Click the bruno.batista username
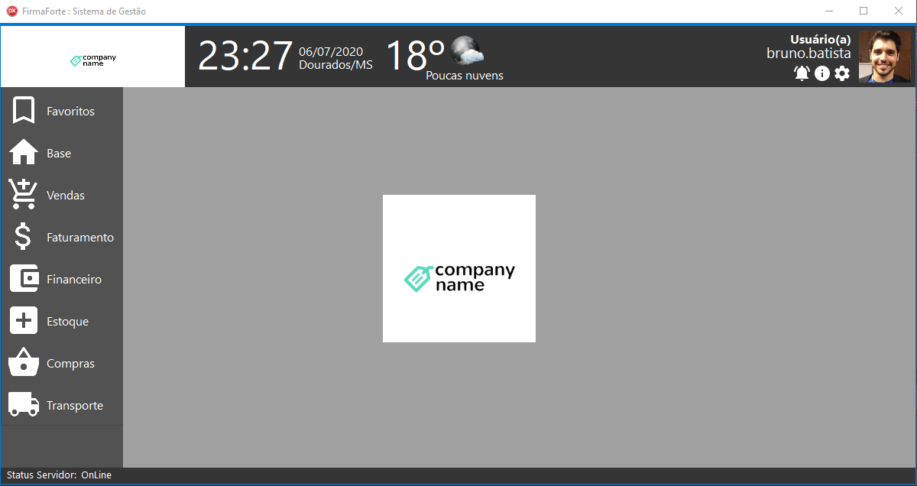 click(x=808, y=53)
